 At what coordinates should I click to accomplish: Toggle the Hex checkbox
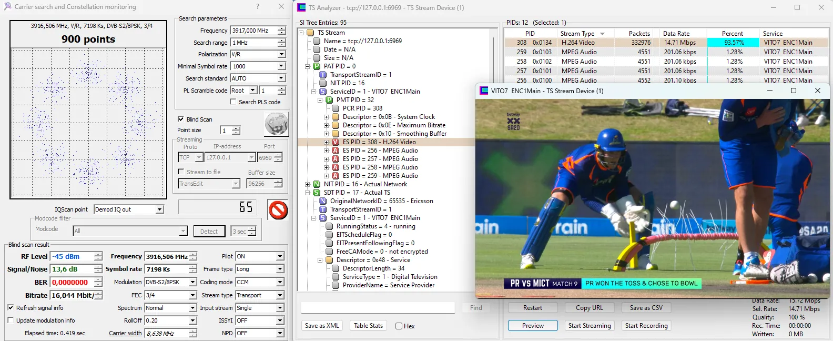point(399,326)
